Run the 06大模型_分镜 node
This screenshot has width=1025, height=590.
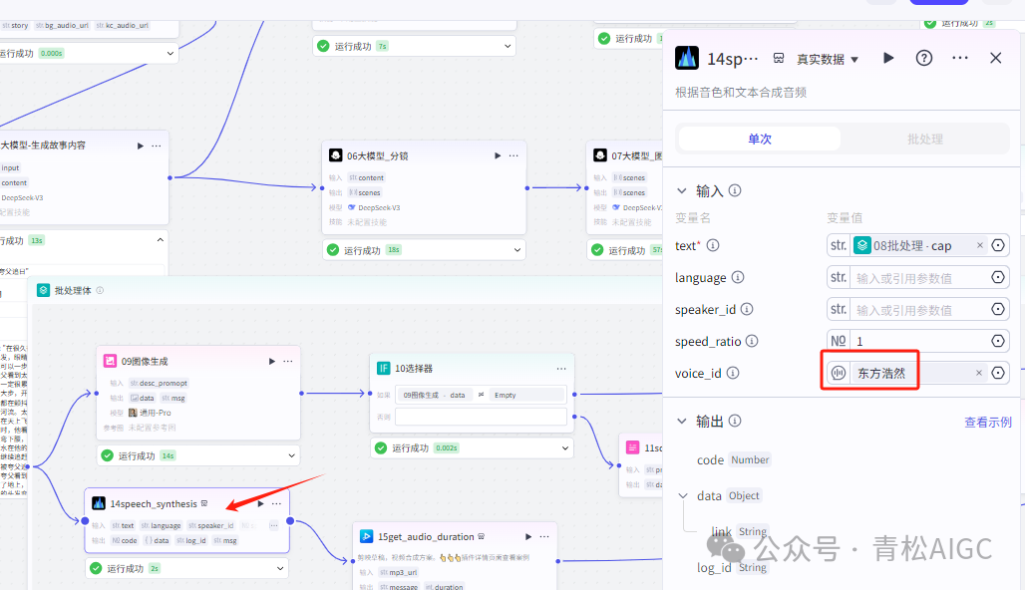(497, 155)
